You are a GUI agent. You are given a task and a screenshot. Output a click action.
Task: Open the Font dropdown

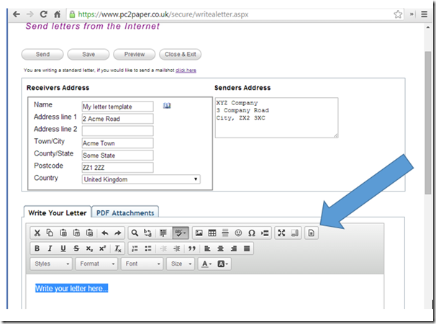(142, 264)
